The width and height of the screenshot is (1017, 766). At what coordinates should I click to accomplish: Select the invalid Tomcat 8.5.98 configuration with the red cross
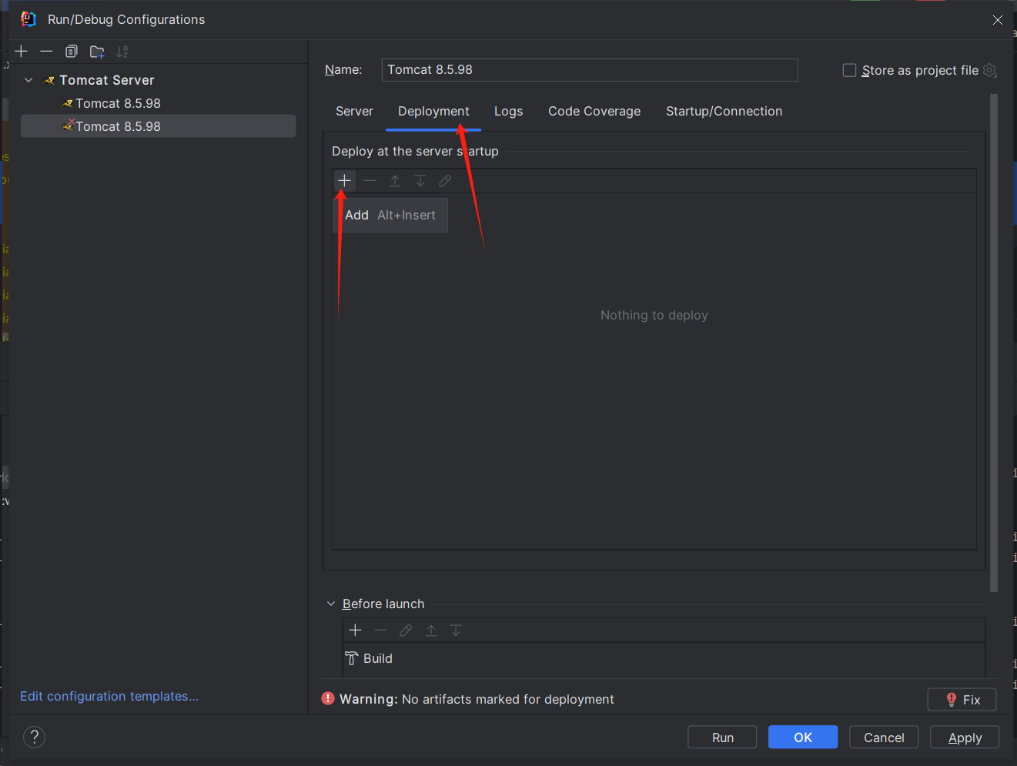pos(159,126)
